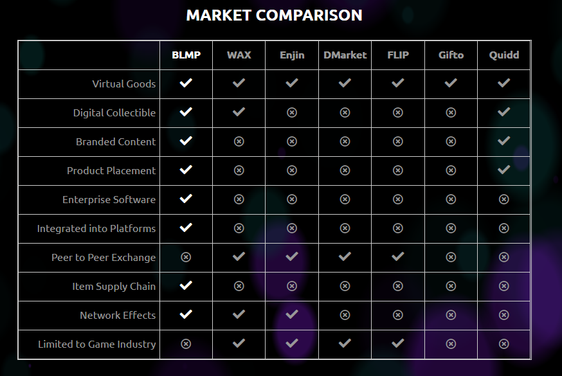562x376 pixels.
Task: Select the BLMP column header
Action: [x=186, y=55]
